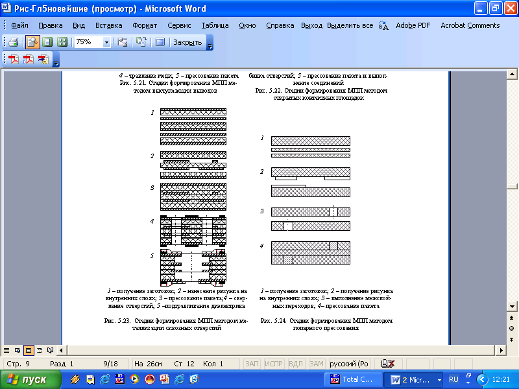Click the пуск Start button
The height and width of the screenshot is (389, 519).
(30, 379)
